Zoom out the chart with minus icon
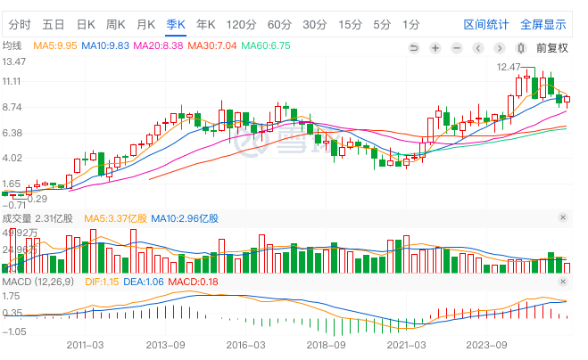 [x=457, y=47]
